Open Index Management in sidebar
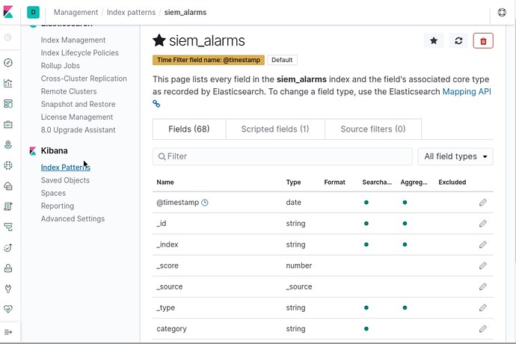Screen dimensions: 516x344 (x=73, y=40)
